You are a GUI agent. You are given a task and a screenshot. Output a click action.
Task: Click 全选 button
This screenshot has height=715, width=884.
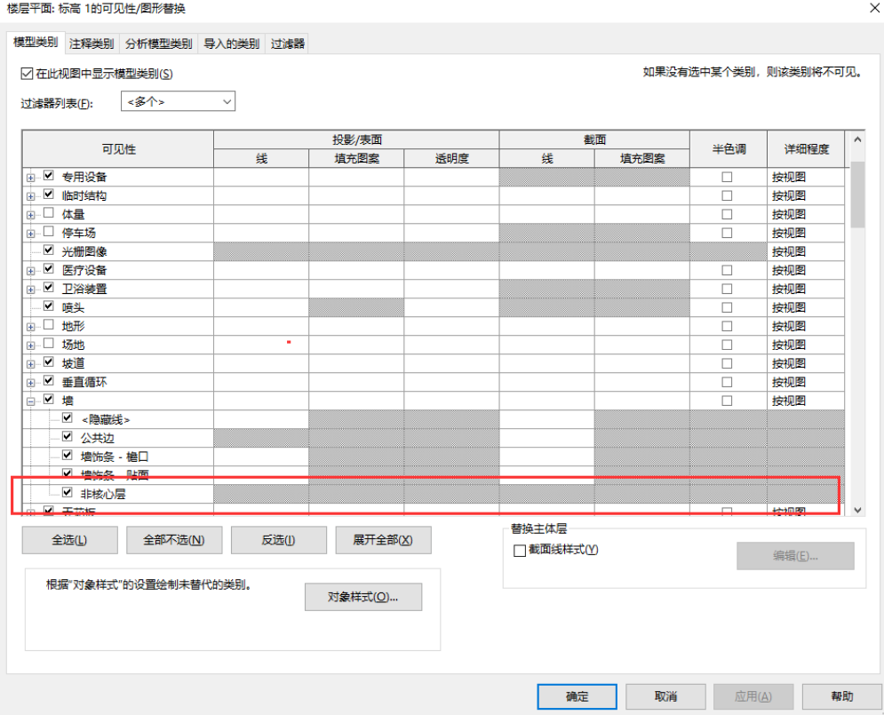coord(70,540)
